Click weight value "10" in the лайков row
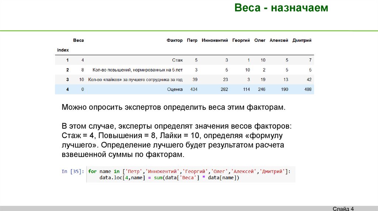378x211 pixels. pyautogui.click(x=82, y=79)
